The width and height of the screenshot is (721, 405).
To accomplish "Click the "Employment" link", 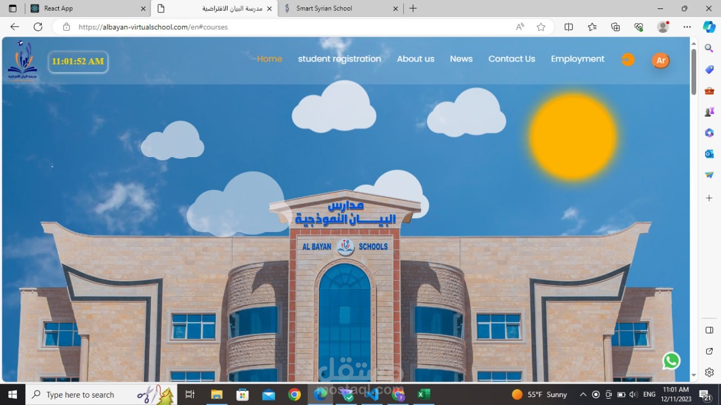I will [577, 59].
